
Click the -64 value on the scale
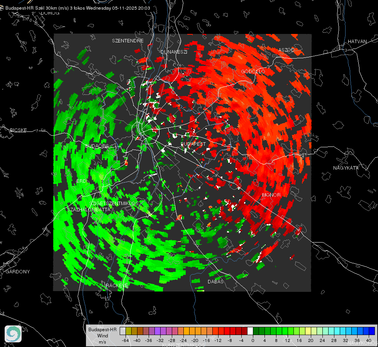tap(125, 340)
